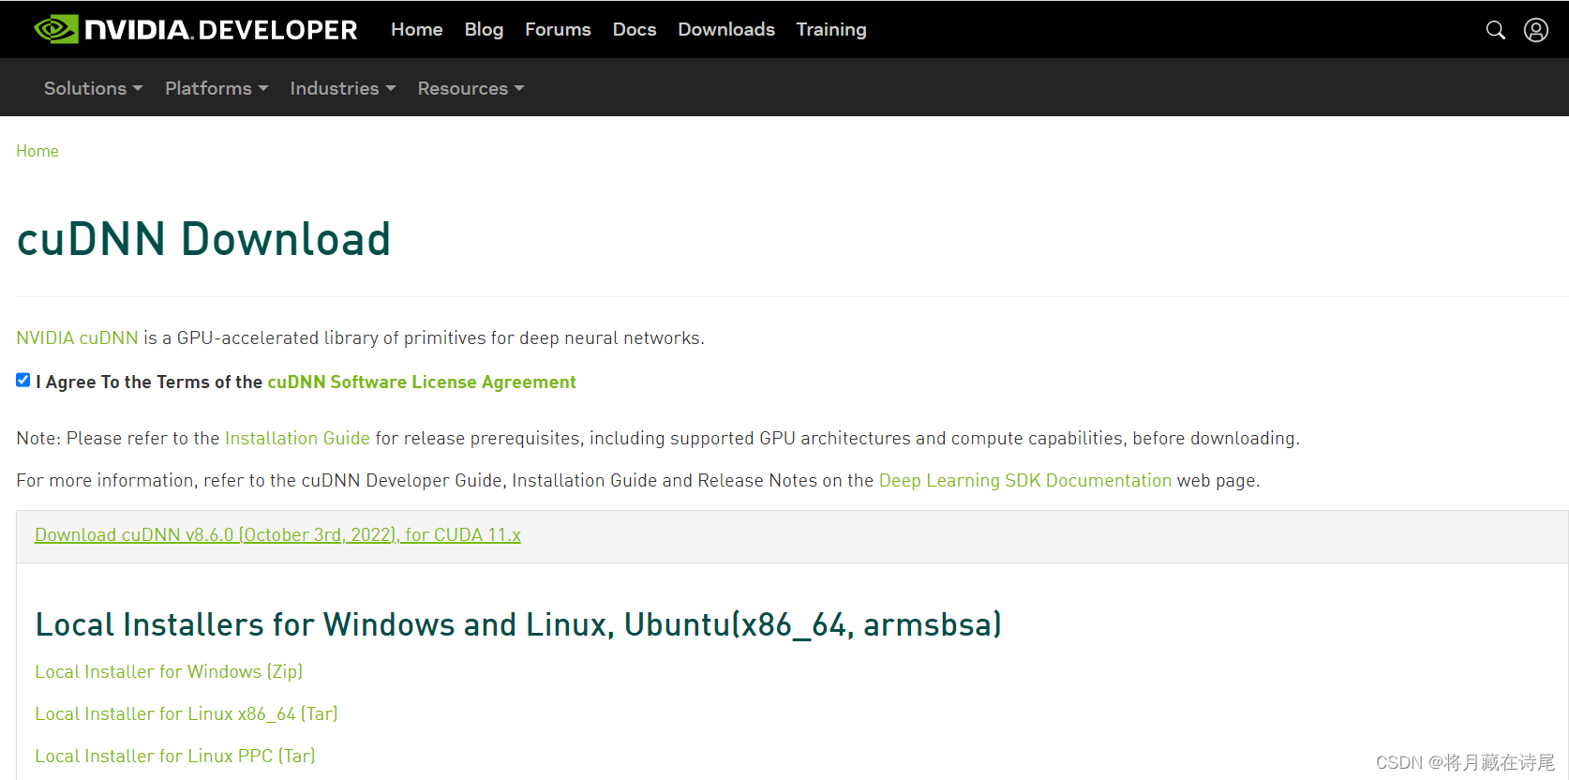The height and width of the screenshot is (780, 1569).
Task: Uncheck the I Agree terms checkbox
Action: tap(23, 380)
